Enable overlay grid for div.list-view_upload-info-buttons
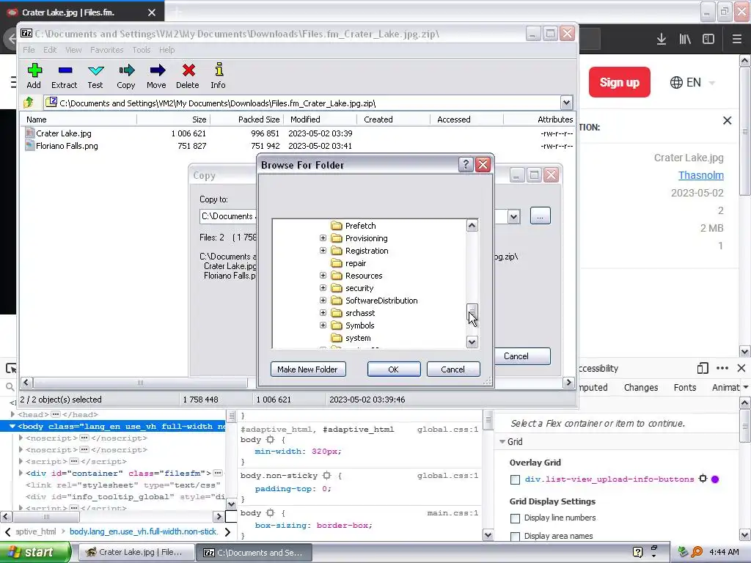Screen dimensions: 751x563 tap(516, 479)
